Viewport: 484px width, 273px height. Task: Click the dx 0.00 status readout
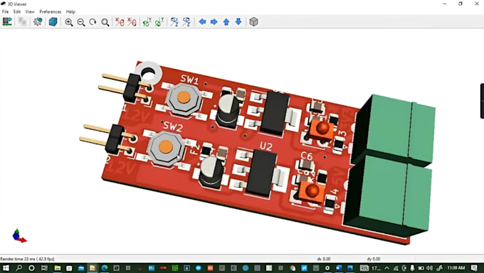pos(323,259)
